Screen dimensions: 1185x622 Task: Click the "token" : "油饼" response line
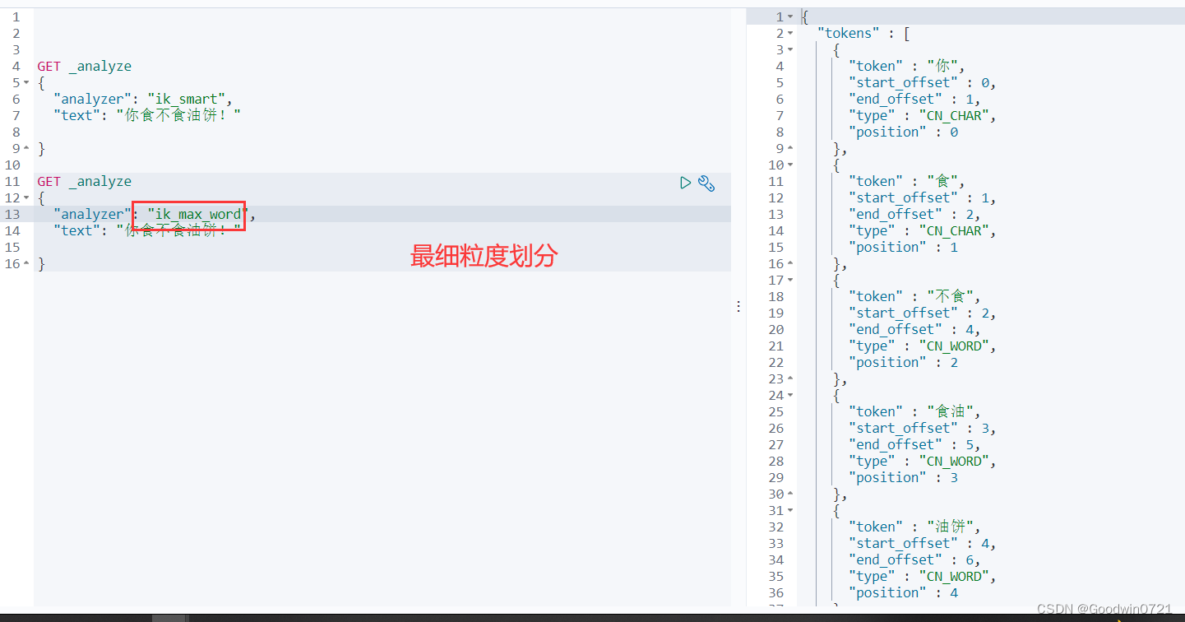click(x=914, y=527)
